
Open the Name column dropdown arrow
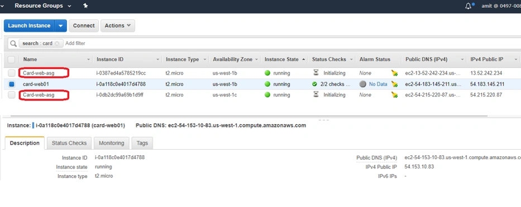[88, 60]
